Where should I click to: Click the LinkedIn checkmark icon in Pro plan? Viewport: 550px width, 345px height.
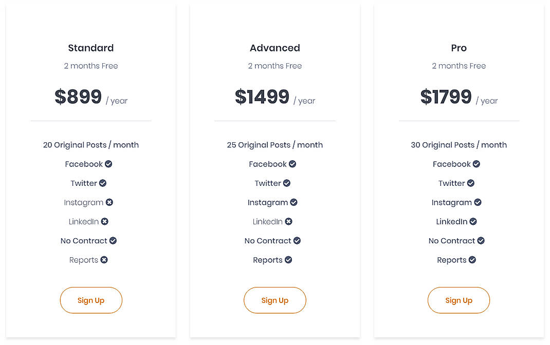(473, 221)
